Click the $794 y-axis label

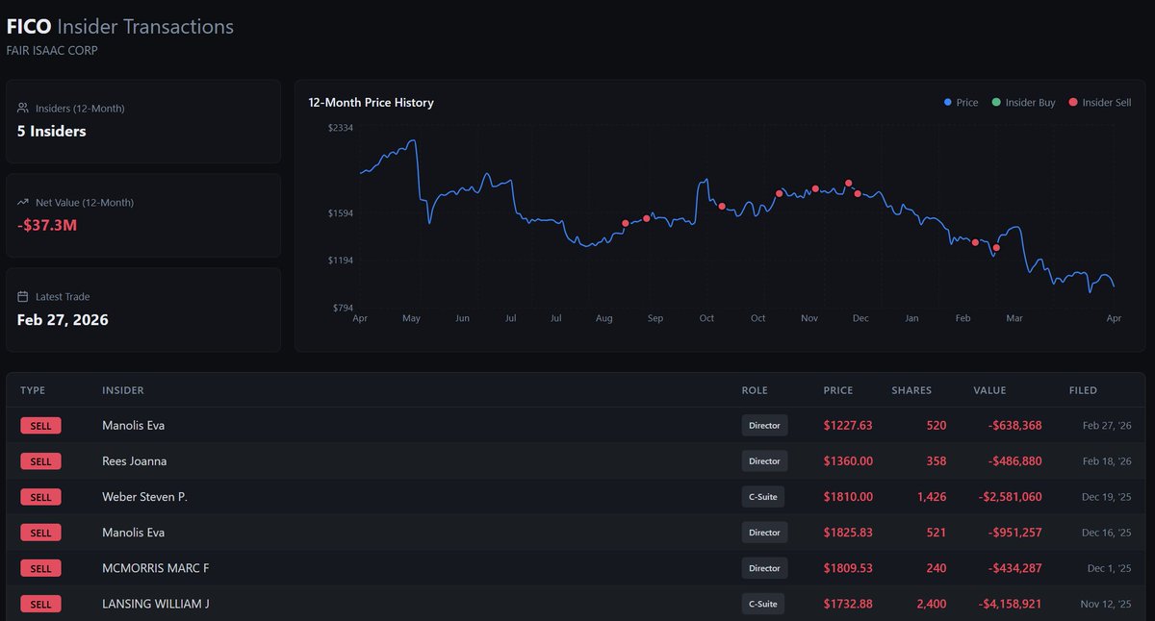342,308
